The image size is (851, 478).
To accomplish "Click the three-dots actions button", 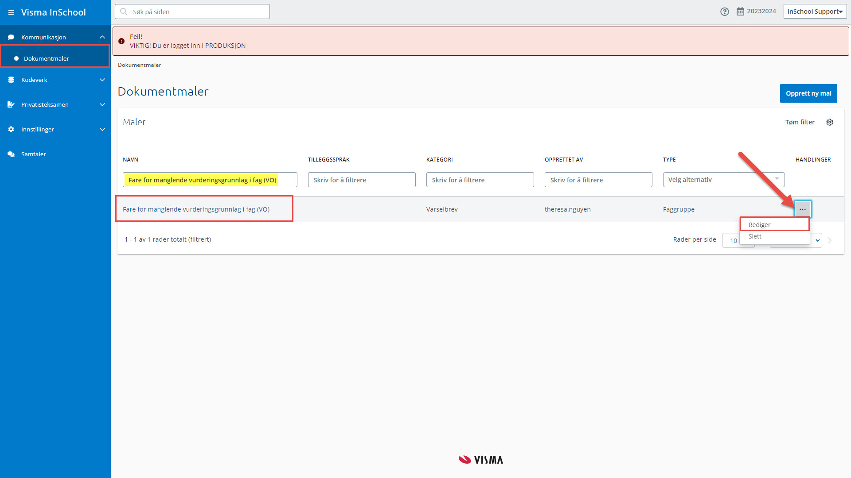I will coord(803,209).
